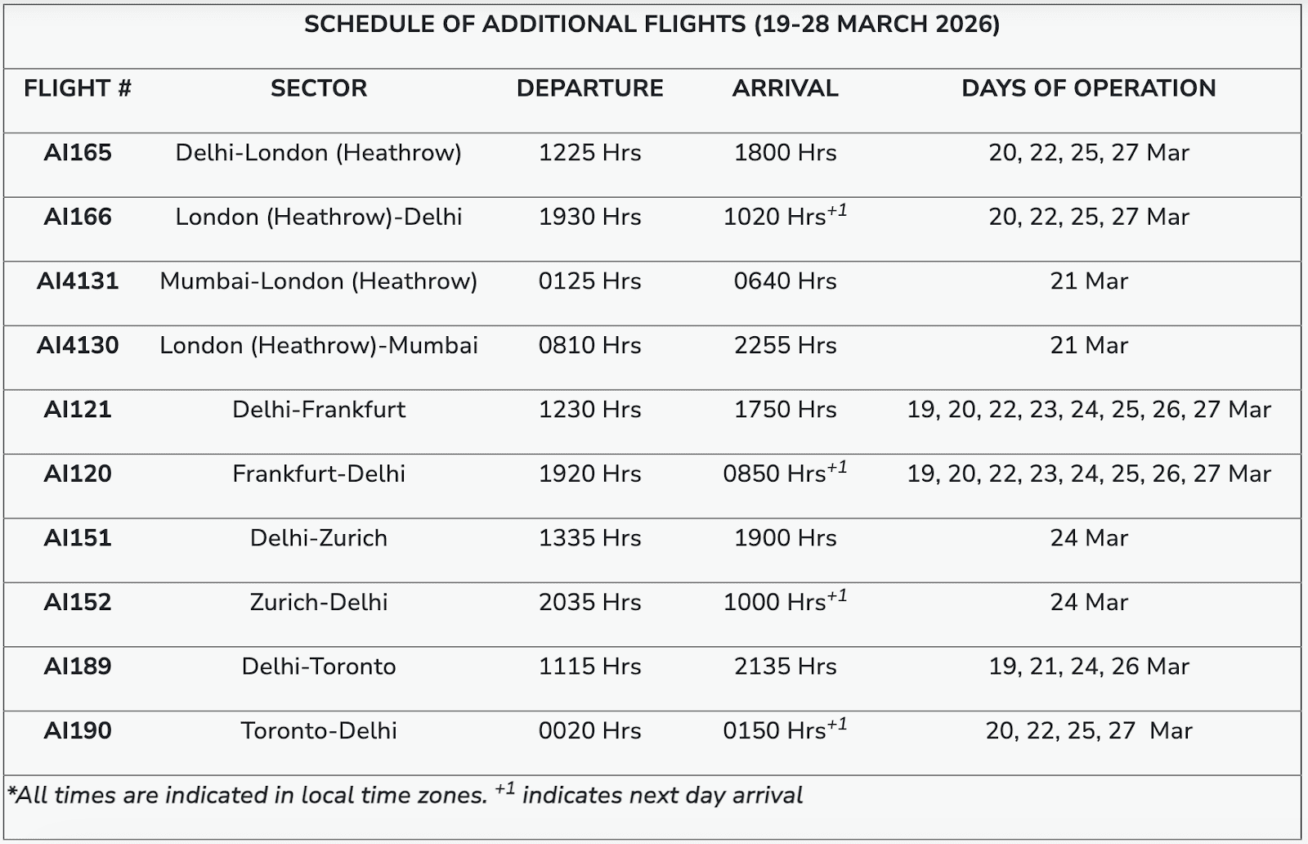Select the schedule title heading text

pos(652,25)
